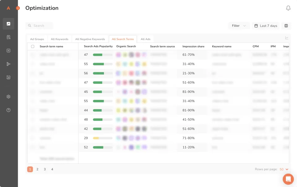Go to page 4
This screenshot has width=297, height=187.
tap(52, 169)
